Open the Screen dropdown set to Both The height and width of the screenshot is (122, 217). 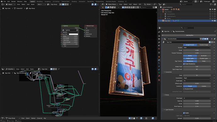click(x=197, y=47)
